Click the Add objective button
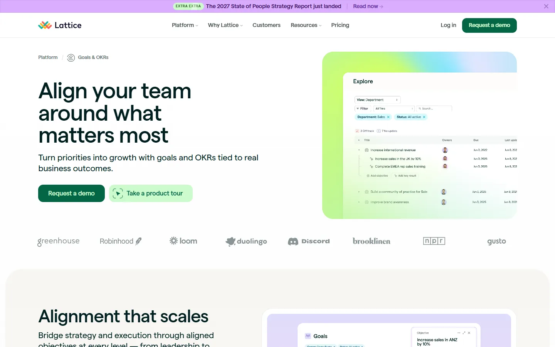The image size is (555, 347). coord(377,176)
